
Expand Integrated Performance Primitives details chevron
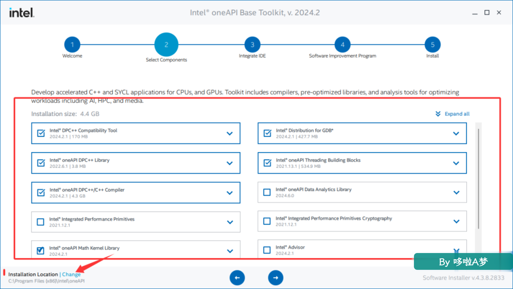click(x=230, y=222)
